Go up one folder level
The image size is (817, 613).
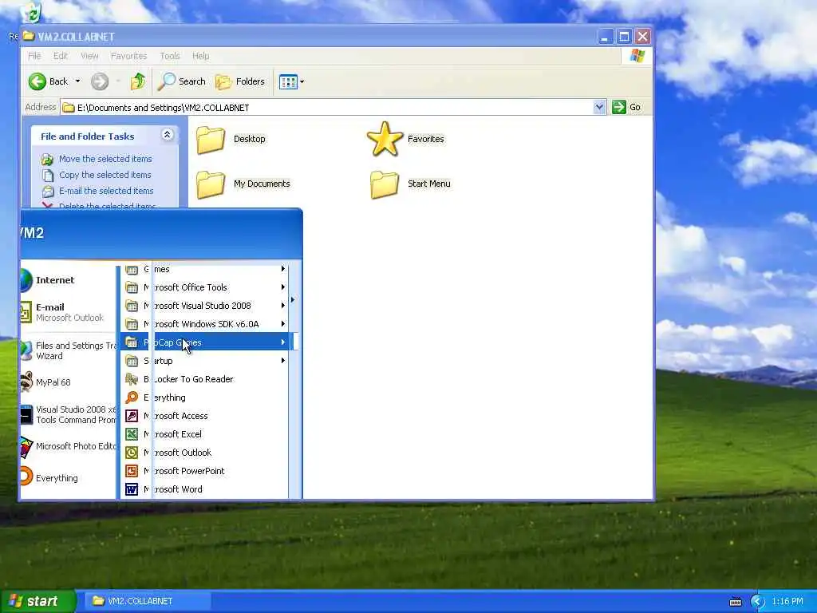[x=137, y=81]
